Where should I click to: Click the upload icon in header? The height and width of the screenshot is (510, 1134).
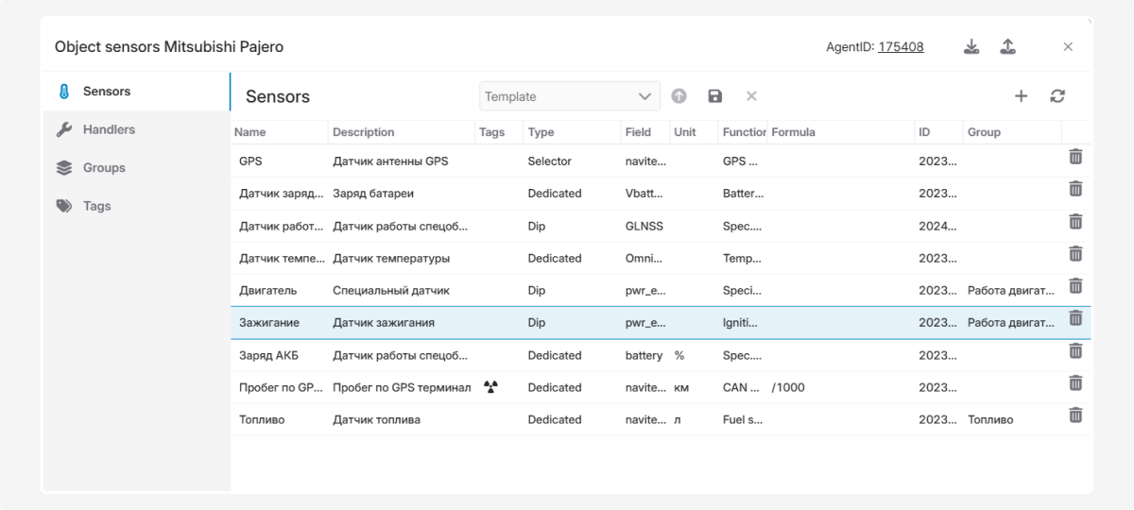tap(1008, 47)
